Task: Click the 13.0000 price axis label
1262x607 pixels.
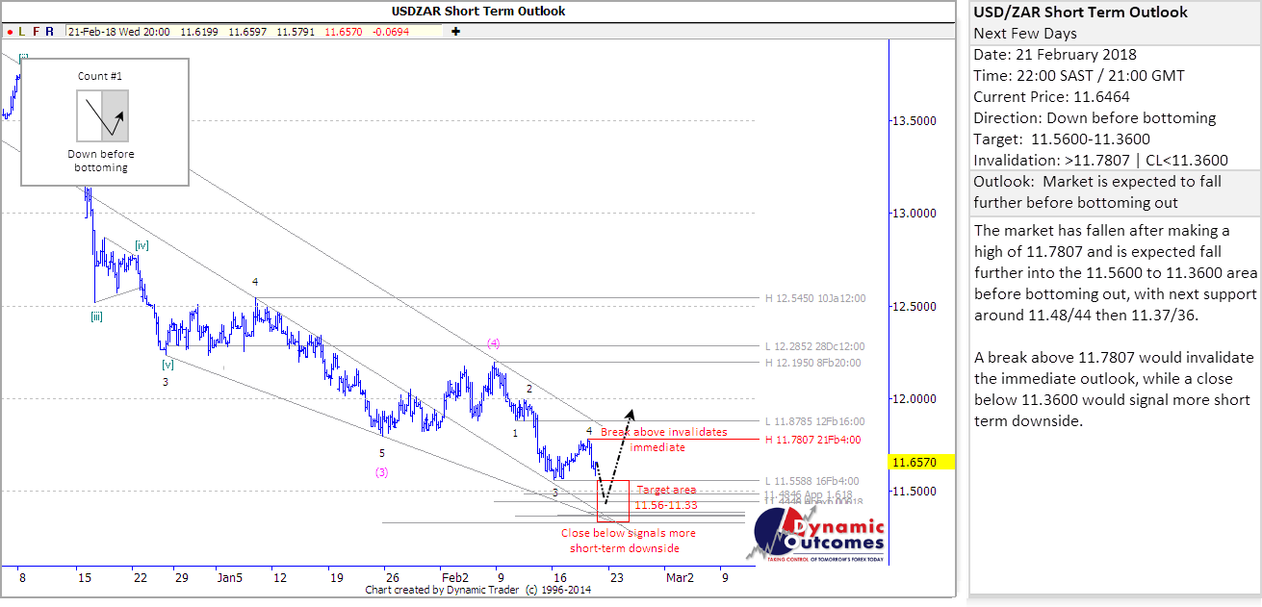Action: tap(914, 214)
